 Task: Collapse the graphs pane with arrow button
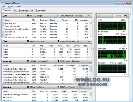tap(99, 16)
